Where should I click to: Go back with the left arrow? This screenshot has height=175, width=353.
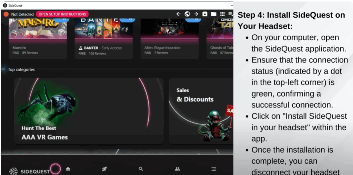coord(179,14)
